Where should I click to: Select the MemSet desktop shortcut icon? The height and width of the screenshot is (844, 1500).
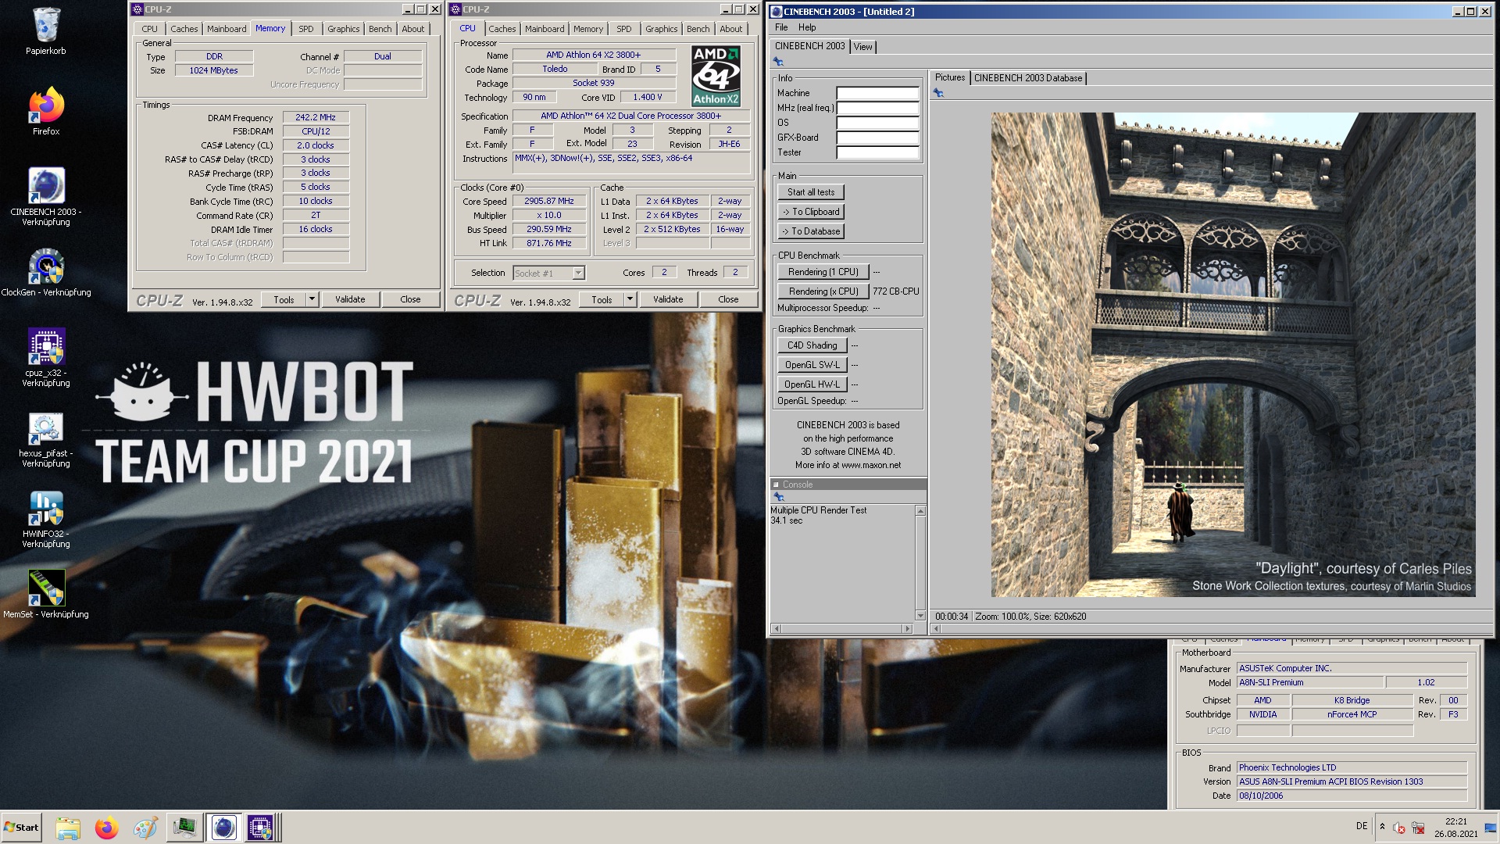point(46,588)
